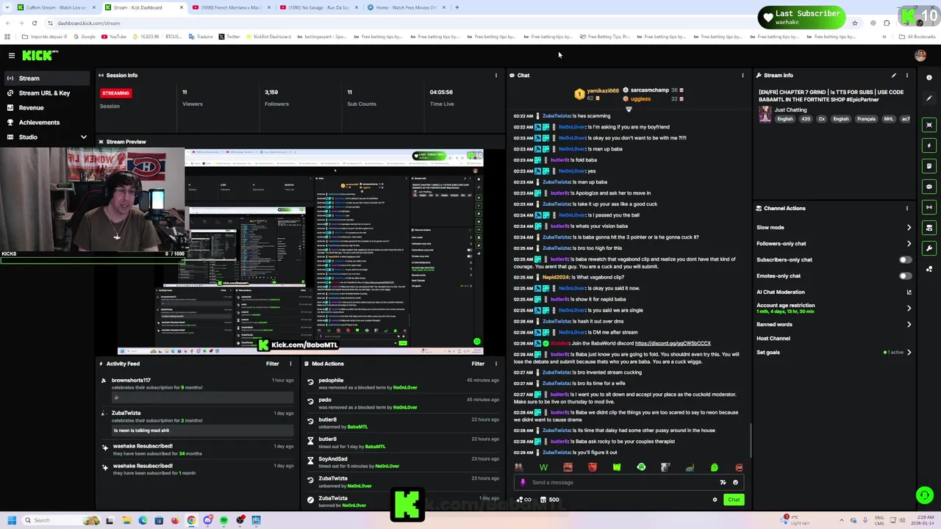Select Stream in left sidebar
Image resolution: width=941 pixels, height=529 pixels.
[46, 78]
